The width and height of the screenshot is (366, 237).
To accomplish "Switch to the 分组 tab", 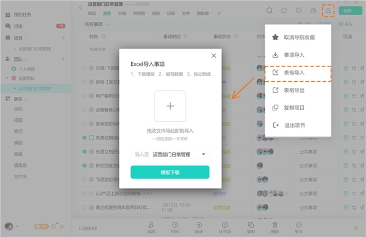I will (x=122, y=13).
